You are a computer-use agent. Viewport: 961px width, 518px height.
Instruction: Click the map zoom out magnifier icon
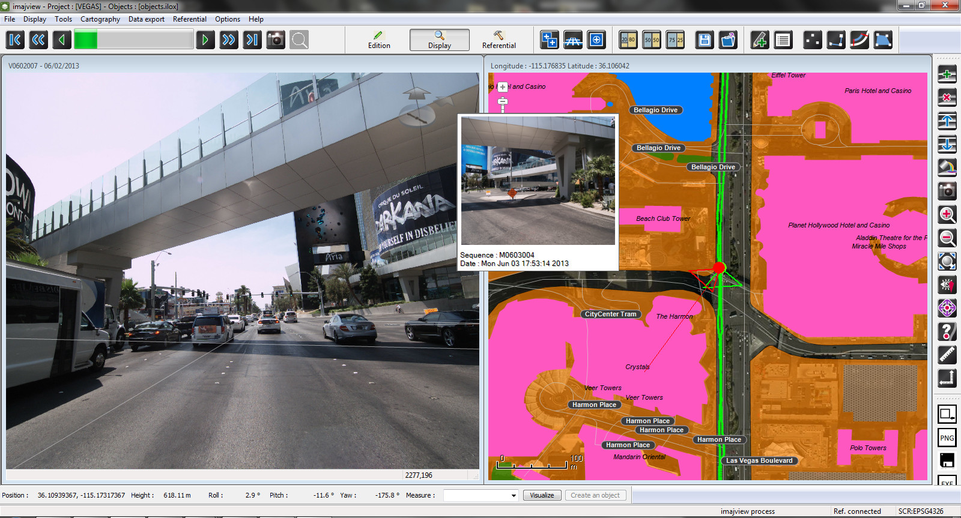pyautogui.click(x=947, y=238)
